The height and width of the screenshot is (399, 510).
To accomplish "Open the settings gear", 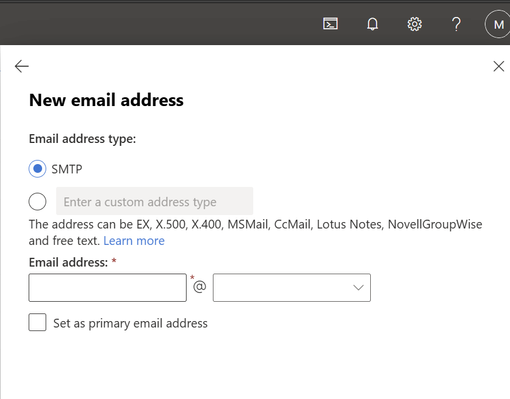I will pos(414,24).
